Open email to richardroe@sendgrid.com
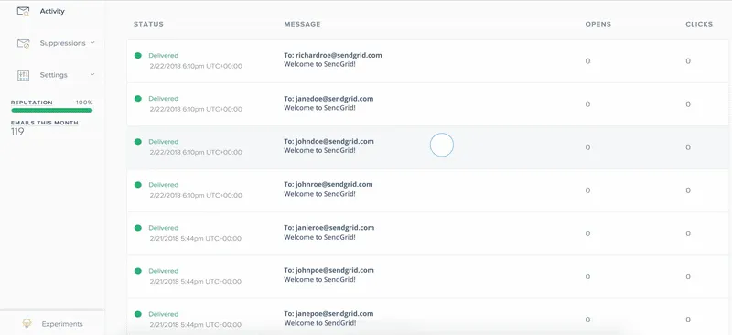 tap(333, 55)
